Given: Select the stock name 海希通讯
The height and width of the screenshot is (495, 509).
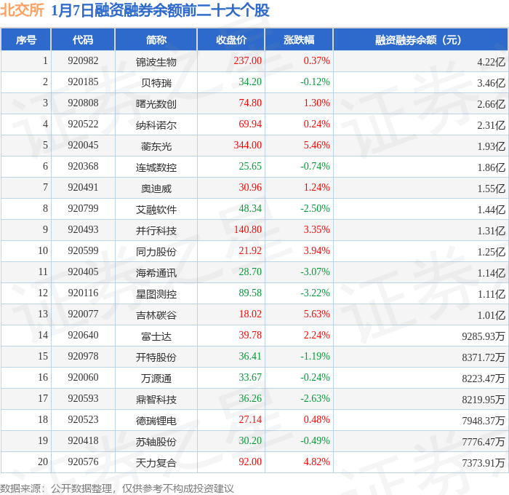Looking at the screenshot, I should coord(156,273).
